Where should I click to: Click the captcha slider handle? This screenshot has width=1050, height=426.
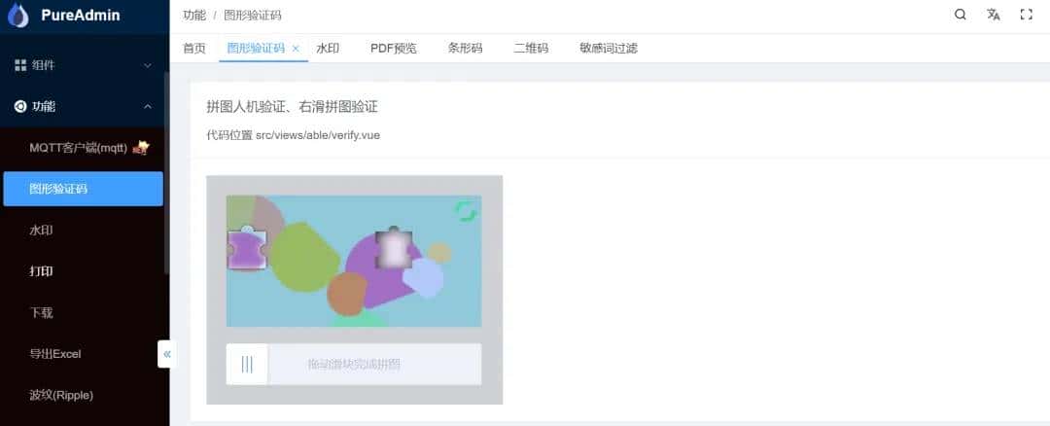pyautogui.click(x=247, y=365)
